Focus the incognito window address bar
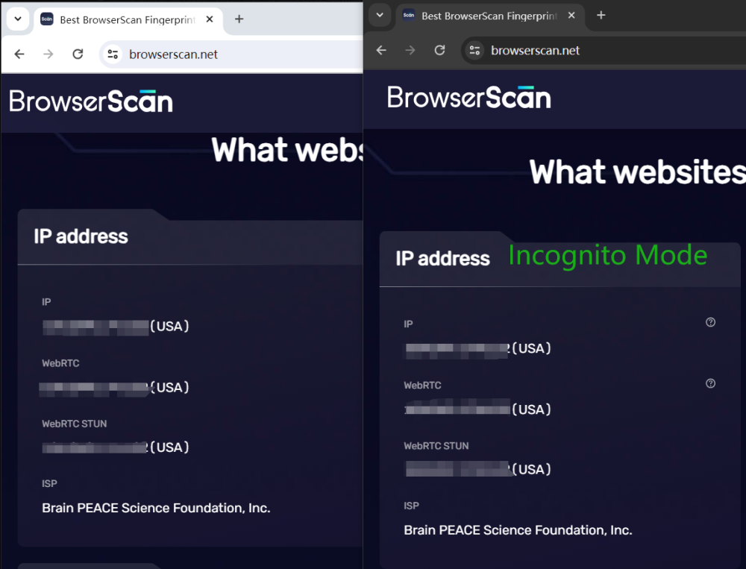The height and width of the screenshot is (569, 746). (x=604, y=51)
